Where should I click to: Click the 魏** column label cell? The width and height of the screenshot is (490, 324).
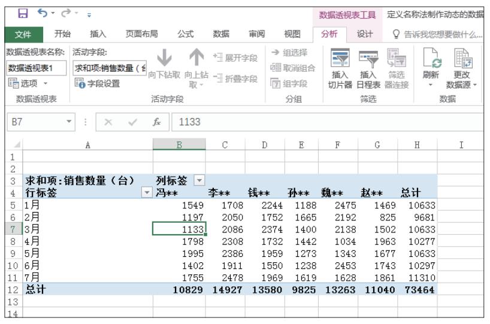click(338, 192)
